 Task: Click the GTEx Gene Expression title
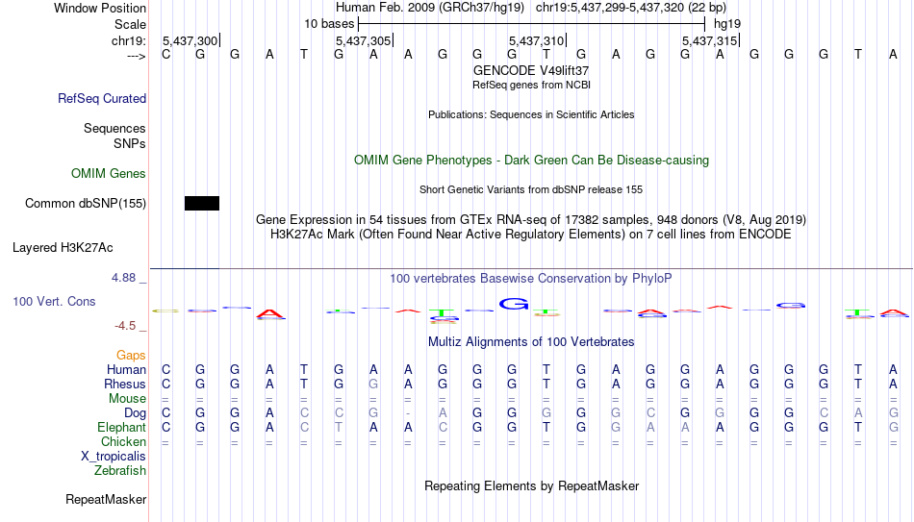(x=531, y=219)
